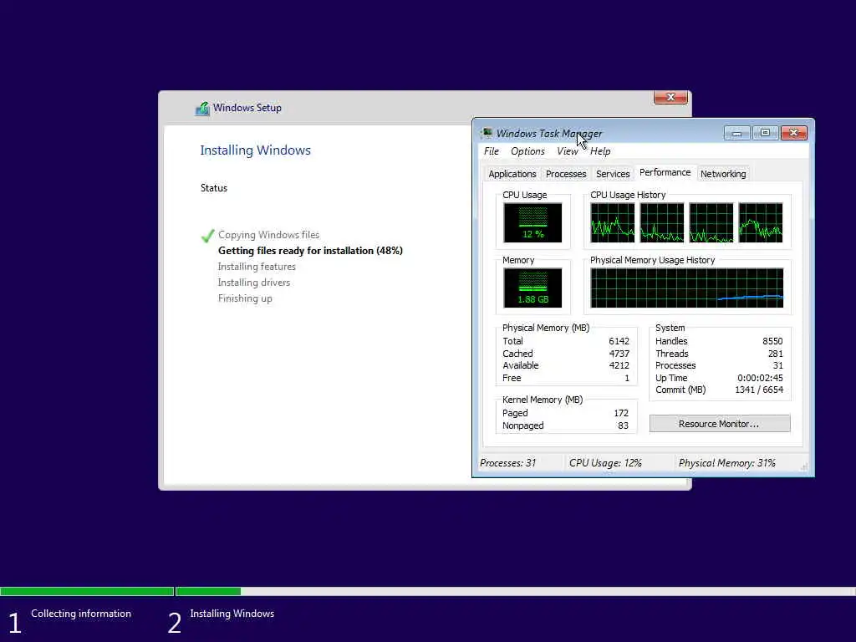Open the View menu in Task Manager

(568, 151)
